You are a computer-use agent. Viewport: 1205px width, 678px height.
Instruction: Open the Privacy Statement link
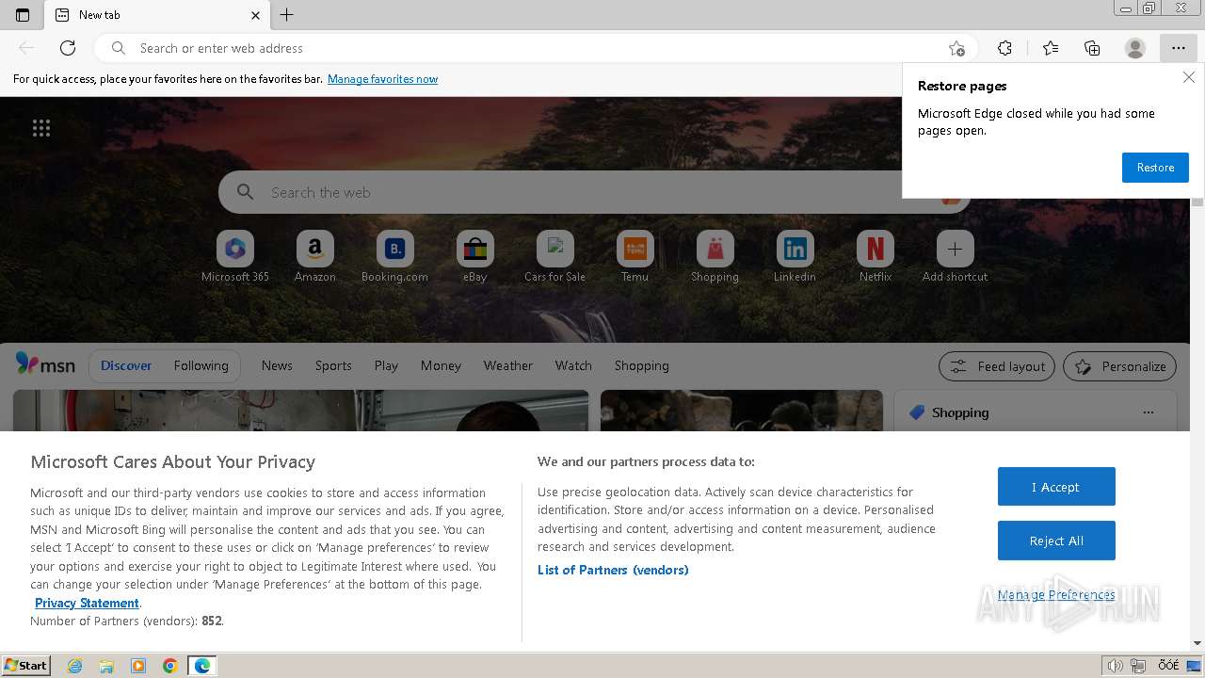[x=87, y=603]
